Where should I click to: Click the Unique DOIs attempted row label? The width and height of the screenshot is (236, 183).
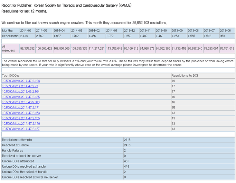pyautogui.click(x=18, y=161)
